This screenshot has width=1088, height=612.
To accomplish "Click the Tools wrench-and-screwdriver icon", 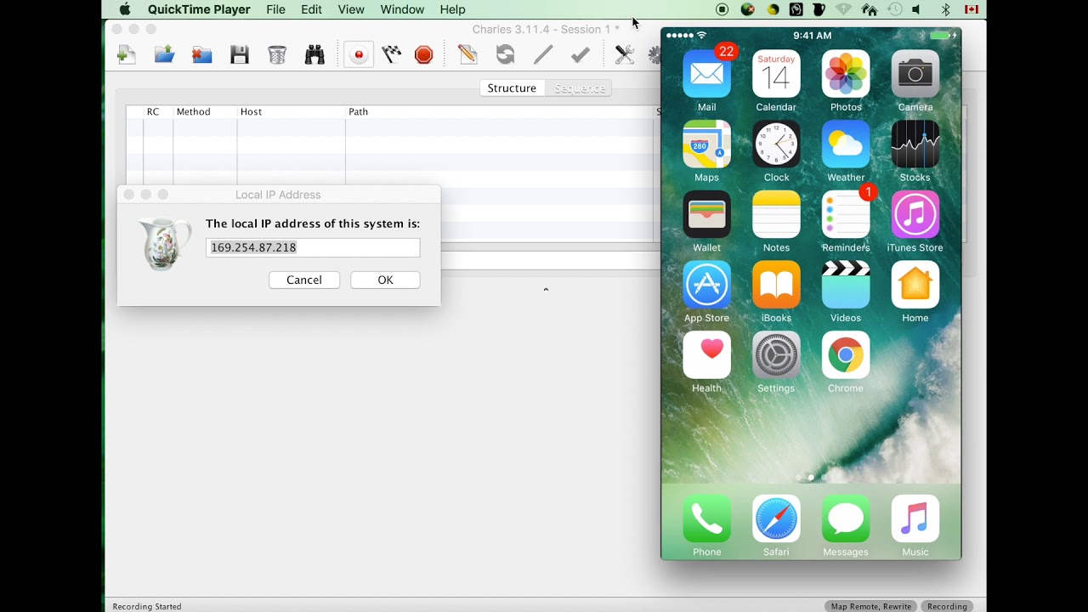I will (625, 55).
